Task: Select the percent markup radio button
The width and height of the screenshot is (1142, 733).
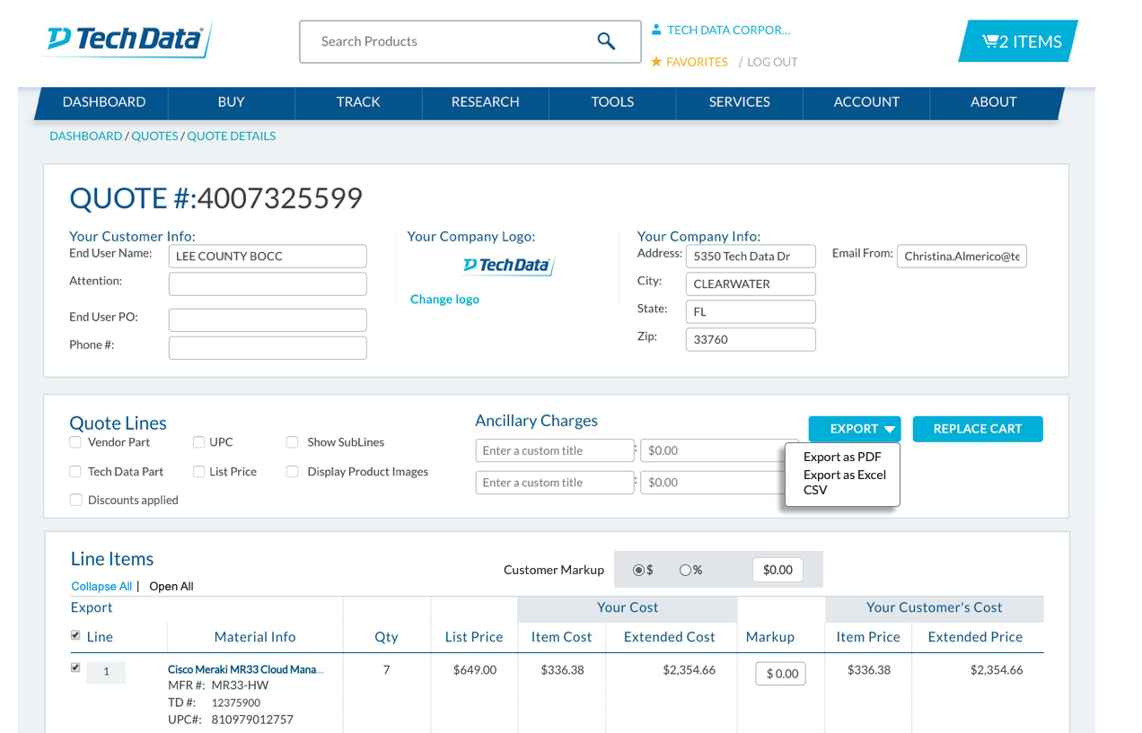Action: [x=685, y=570]
